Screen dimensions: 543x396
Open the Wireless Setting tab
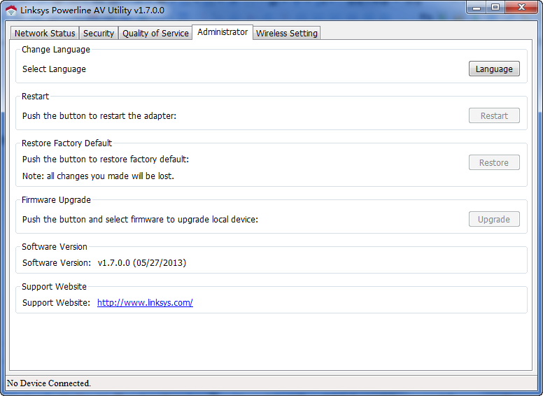coord(287,33)
